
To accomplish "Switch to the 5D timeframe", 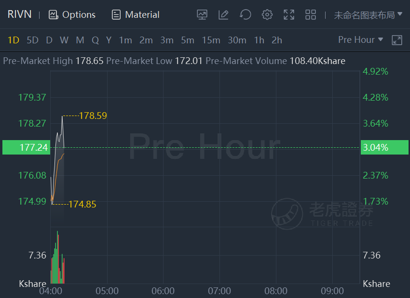I will (x=32, y=40).
